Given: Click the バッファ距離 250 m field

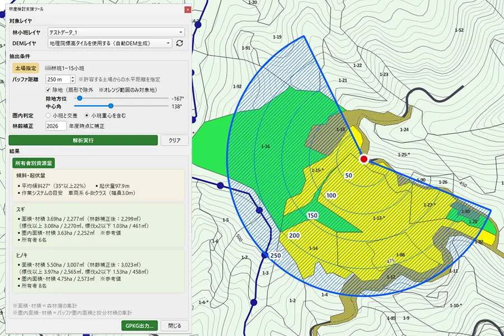Looking at the screenshot, I should [x=58, y=79].
